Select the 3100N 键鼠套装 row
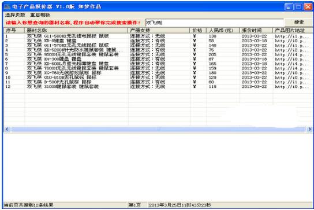 point(158,87)
